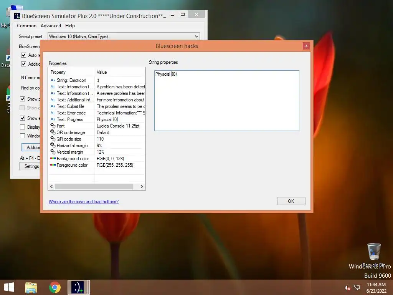
Task: Select the QR code image 'Default' value
Action: (103, 133)
